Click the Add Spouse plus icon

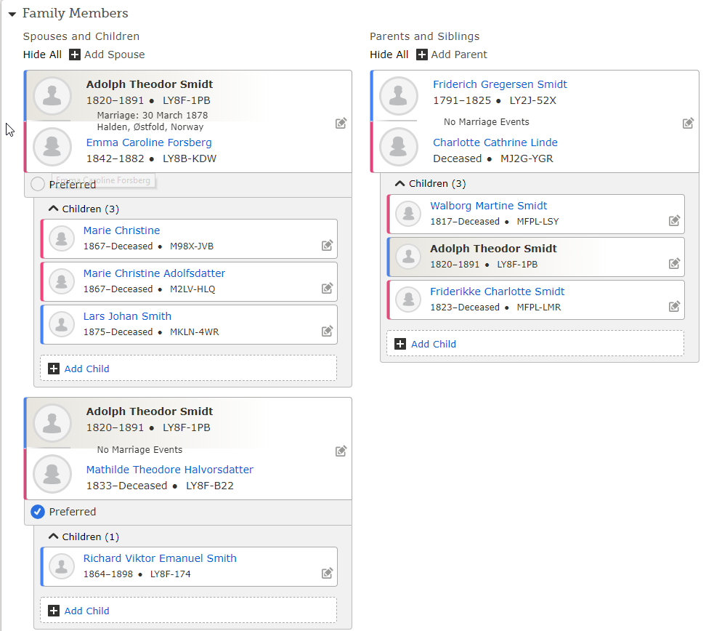click(75, 55)
